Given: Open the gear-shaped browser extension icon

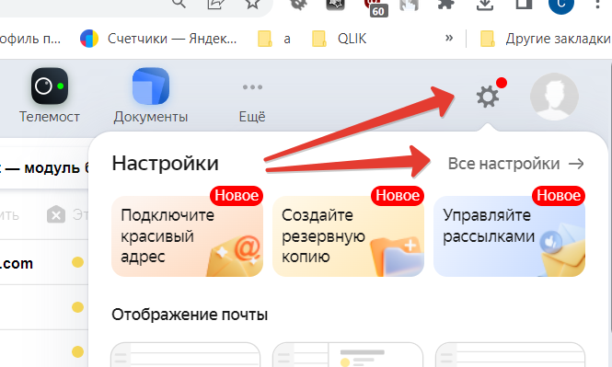Looking at the screenshot, I should pyautogui.click(x=298, y=4).
